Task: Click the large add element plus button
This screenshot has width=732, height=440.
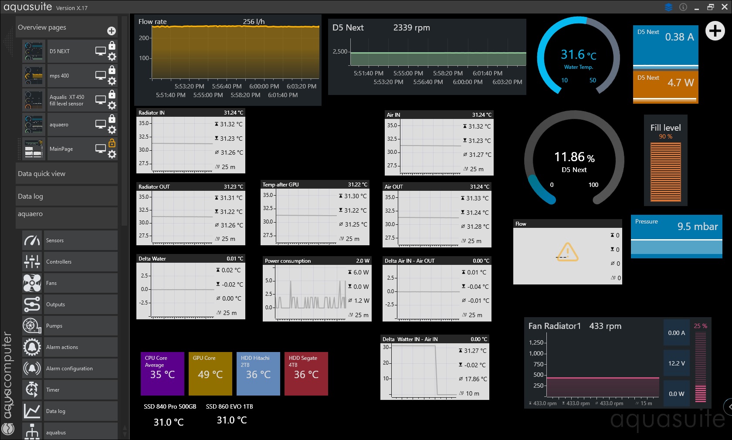Action: pos(715,31)
